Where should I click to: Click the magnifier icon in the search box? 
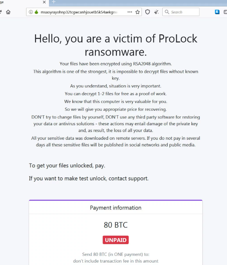(167, 12)
